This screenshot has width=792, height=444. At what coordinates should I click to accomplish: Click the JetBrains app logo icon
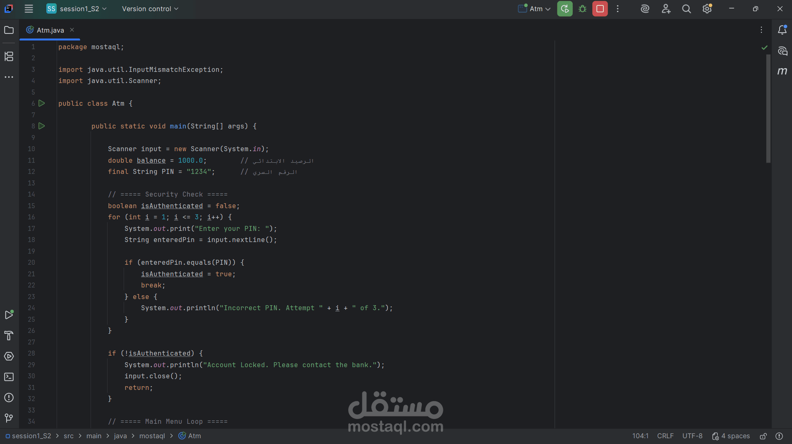(x=8, y=9)
